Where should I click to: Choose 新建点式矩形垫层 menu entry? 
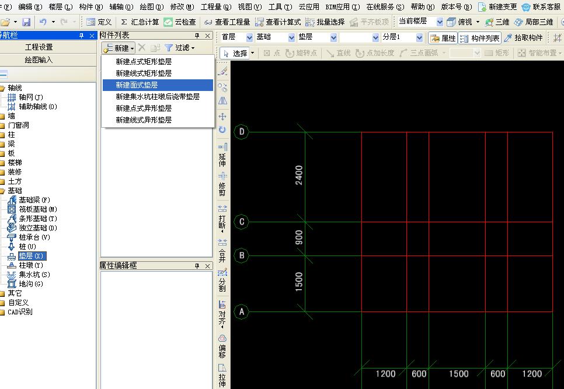pos(158,61)
